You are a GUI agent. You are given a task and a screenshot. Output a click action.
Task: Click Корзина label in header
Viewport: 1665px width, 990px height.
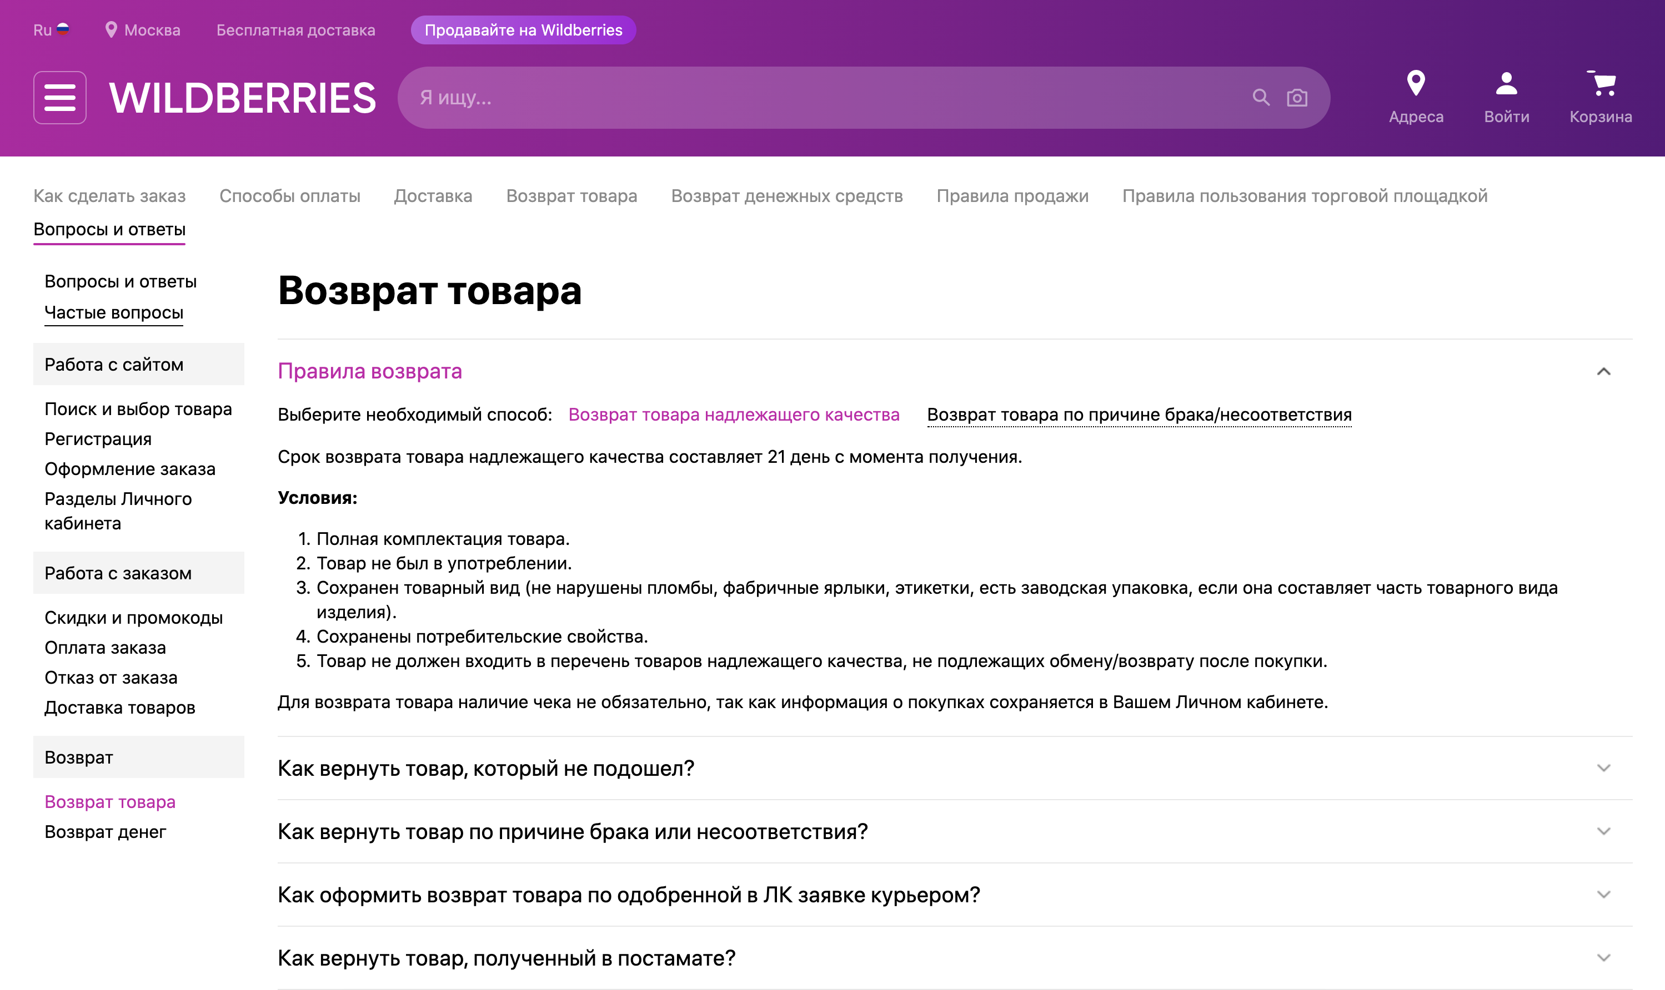click(1600, 117)
